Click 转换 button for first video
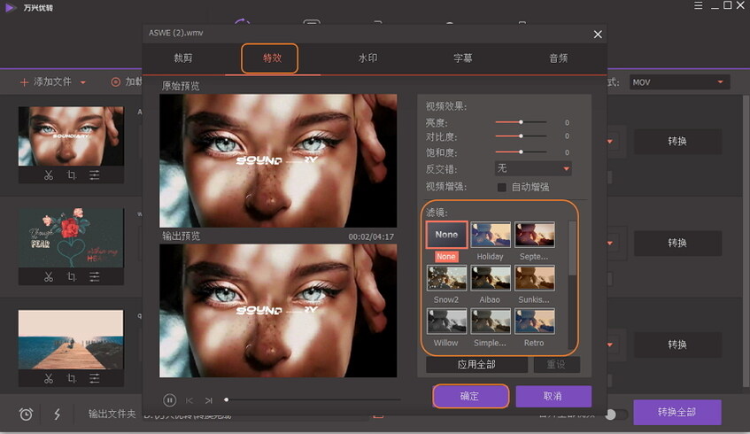This screenshot has width=750, height=434. coord(677,141)
